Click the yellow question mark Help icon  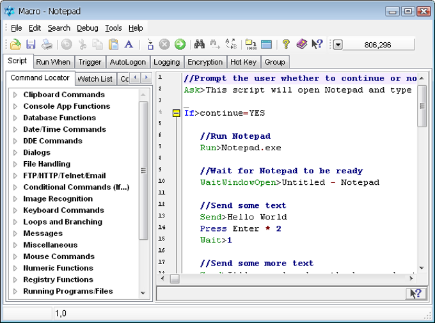[286, 44]
